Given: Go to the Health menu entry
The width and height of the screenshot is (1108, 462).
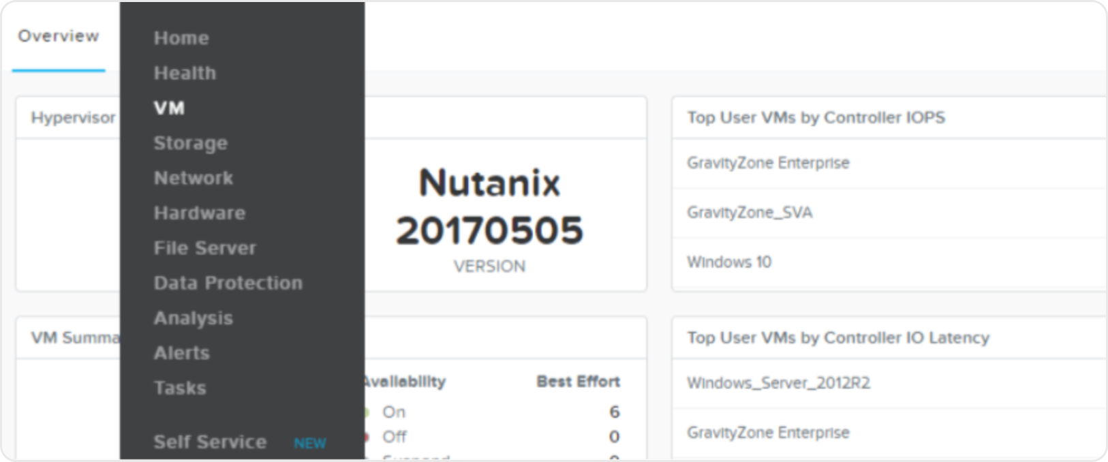Looking at the screenshot, I should click(185, 73).
